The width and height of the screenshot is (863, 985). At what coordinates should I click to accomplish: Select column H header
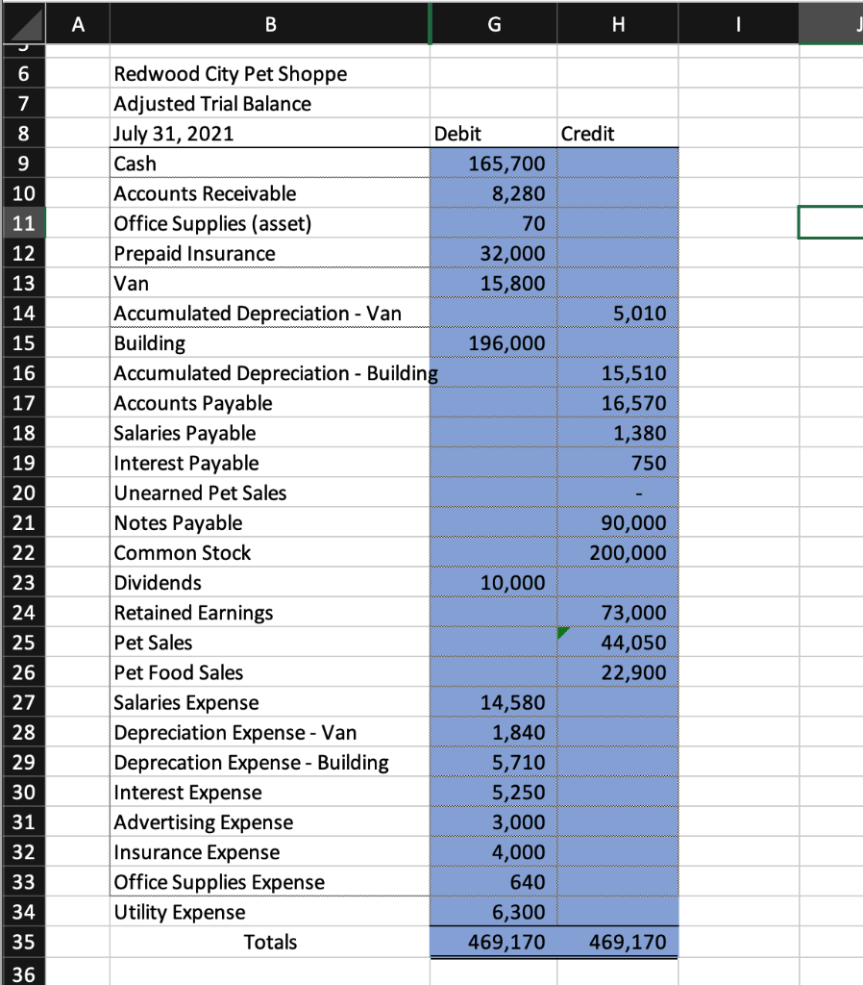tap(618, 24)
